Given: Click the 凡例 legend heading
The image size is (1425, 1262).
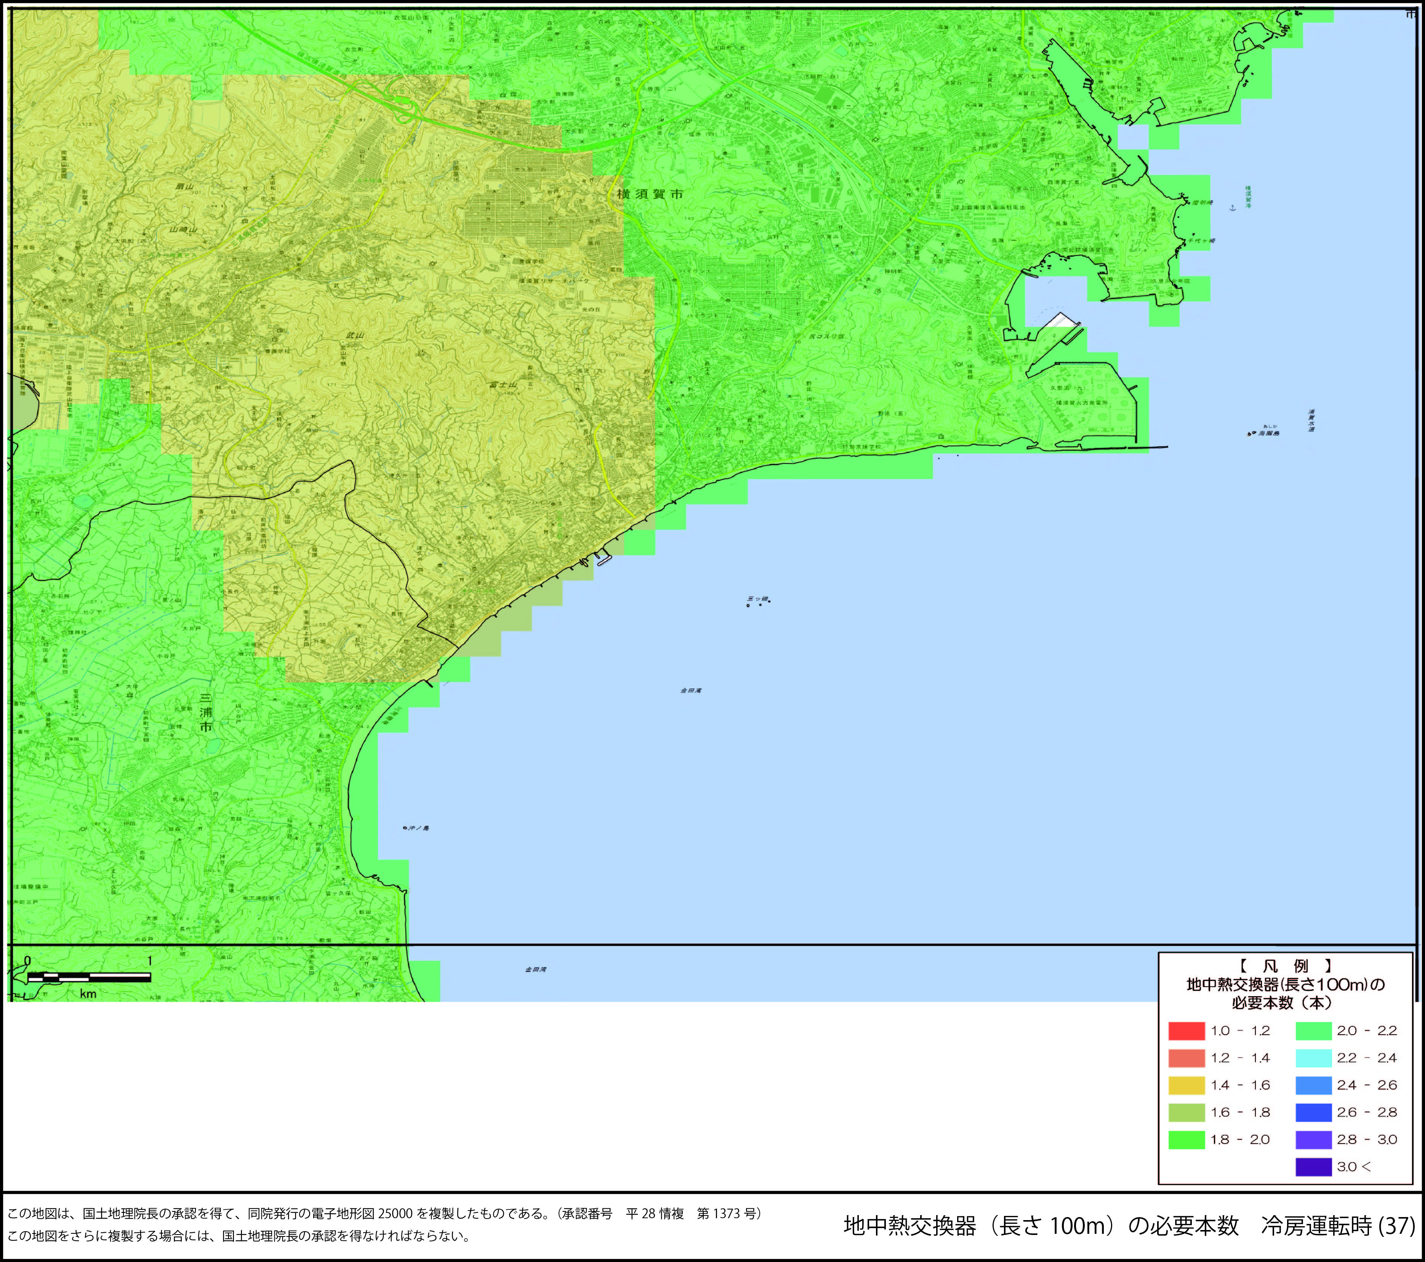Looking at the screenshot, I should tap(1286, 966).
